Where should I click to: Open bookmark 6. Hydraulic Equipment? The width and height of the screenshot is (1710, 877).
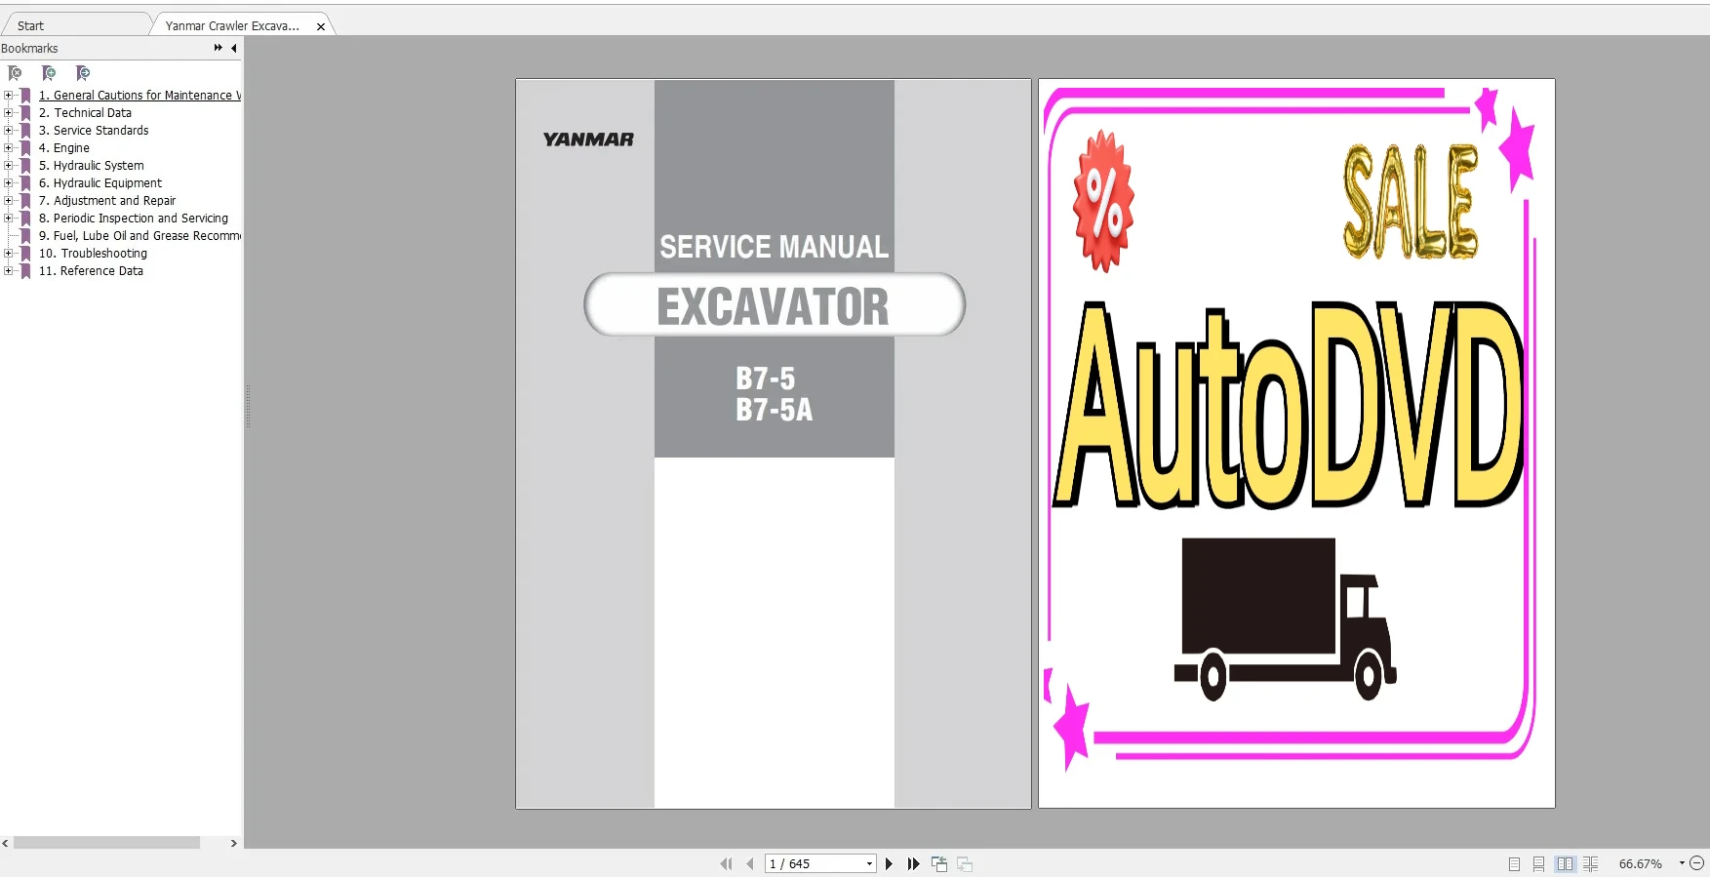click(100, 183)
